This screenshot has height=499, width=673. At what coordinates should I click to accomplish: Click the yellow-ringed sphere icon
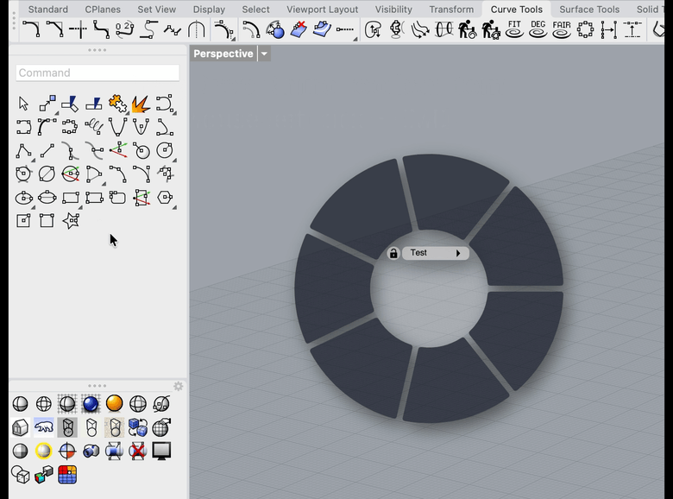point(44,451)
